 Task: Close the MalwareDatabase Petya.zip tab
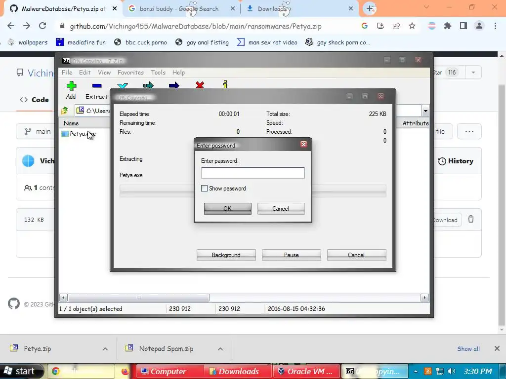pyautogui.click(x=115, y=9)
